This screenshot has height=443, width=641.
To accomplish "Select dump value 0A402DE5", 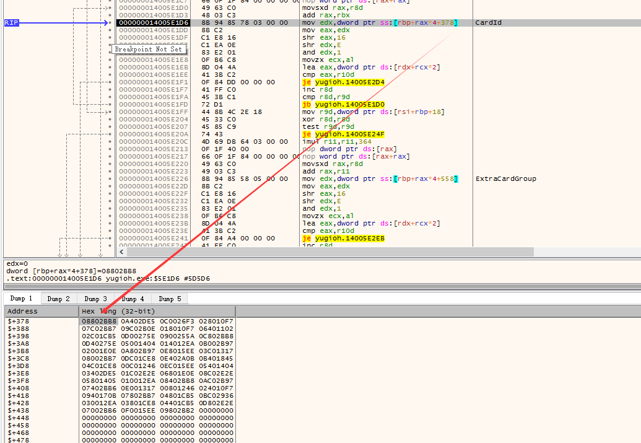I will [x=137, y=322].
